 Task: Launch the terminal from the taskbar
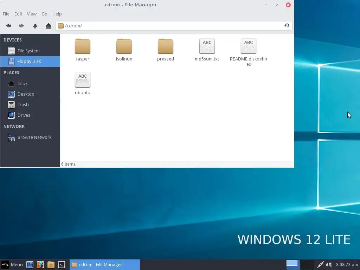tap(61, 265)
